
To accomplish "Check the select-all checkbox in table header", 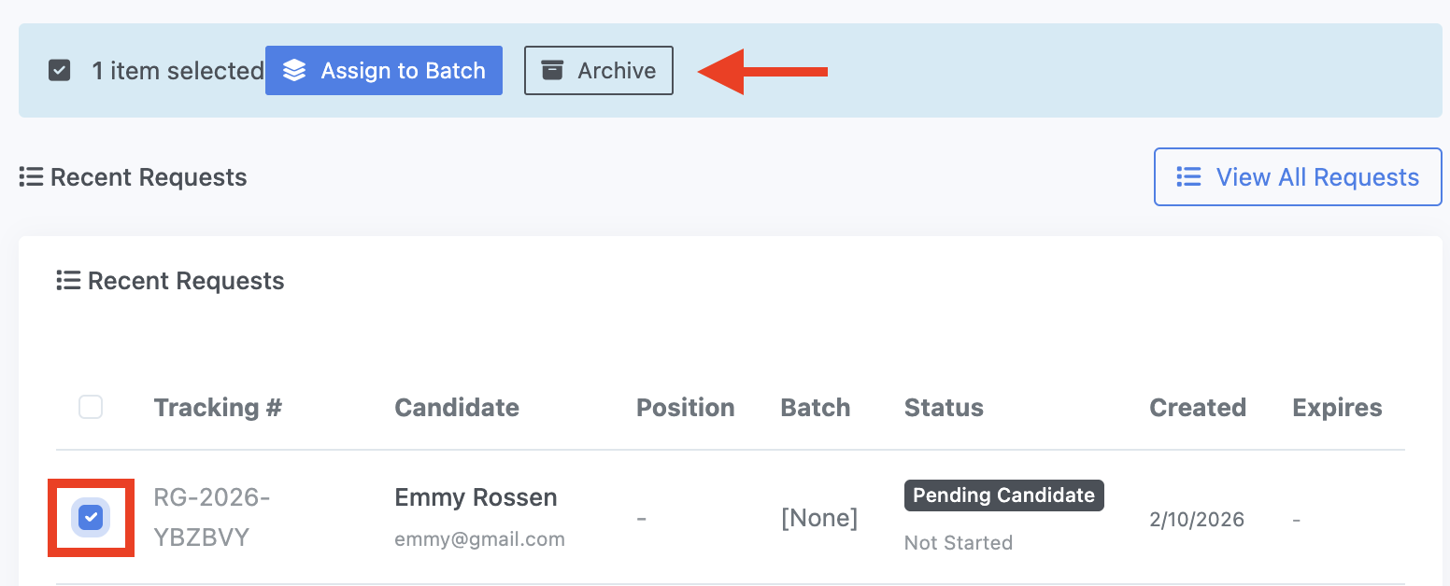I will click(x=91, y=407).
